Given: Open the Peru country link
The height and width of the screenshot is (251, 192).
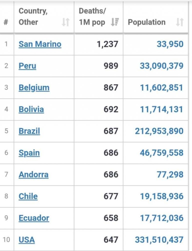Looking at the screenshot, I should click(x=27, y=66).
